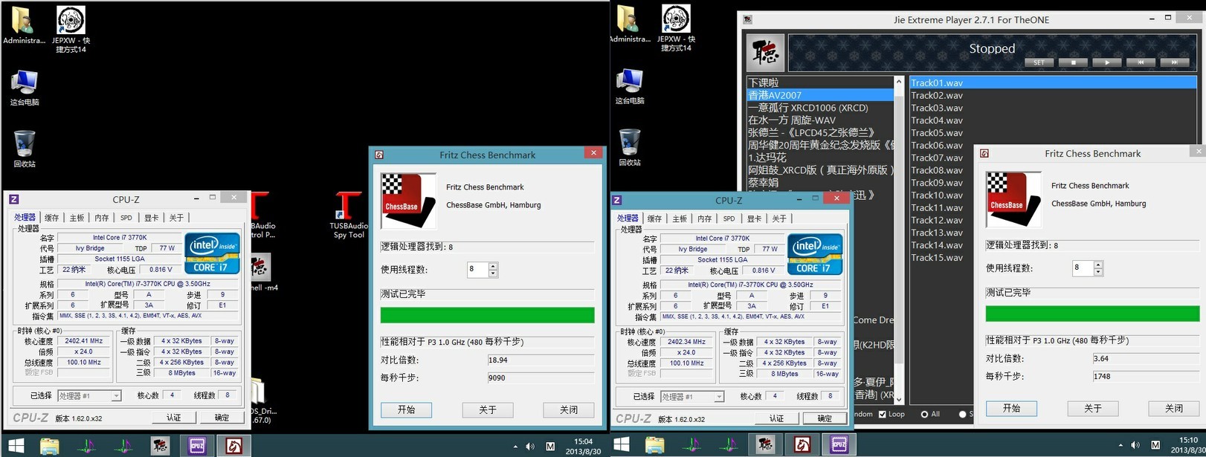Switch to Jie player on the 15:04 taskbar
This screenshot has height=457, width=1206.
click(161, 446)
